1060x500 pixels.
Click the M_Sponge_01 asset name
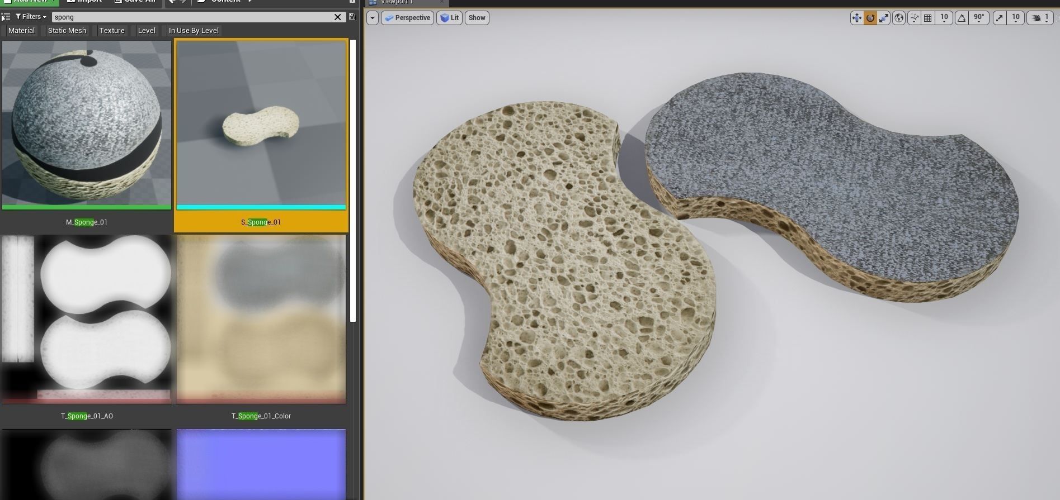87,222
